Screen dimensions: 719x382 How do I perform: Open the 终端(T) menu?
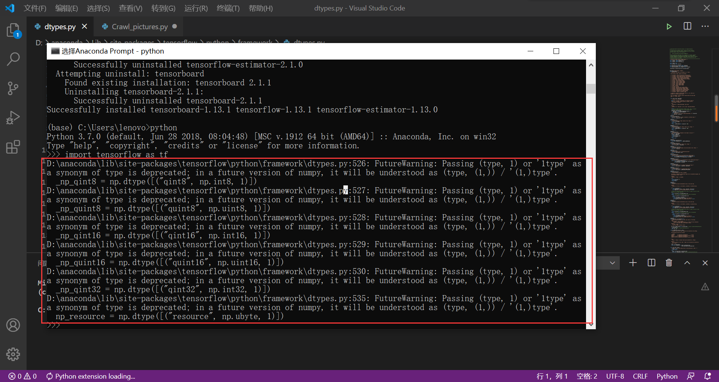coord(228,8)
